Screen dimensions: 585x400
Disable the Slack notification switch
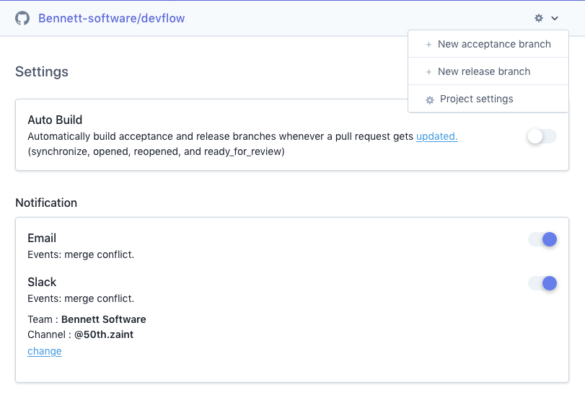(542, 283)
